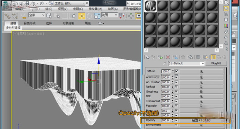Click the Select and Link chain icon
The height and width of the screenshot is (129, 240).
(7, 16)
